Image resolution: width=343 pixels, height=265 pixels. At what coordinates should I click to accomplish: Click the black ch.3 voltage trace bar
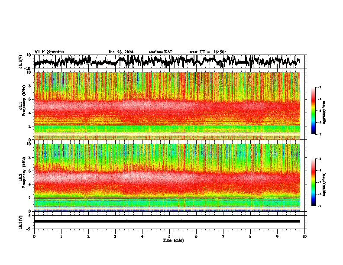(x=167, y=221)
